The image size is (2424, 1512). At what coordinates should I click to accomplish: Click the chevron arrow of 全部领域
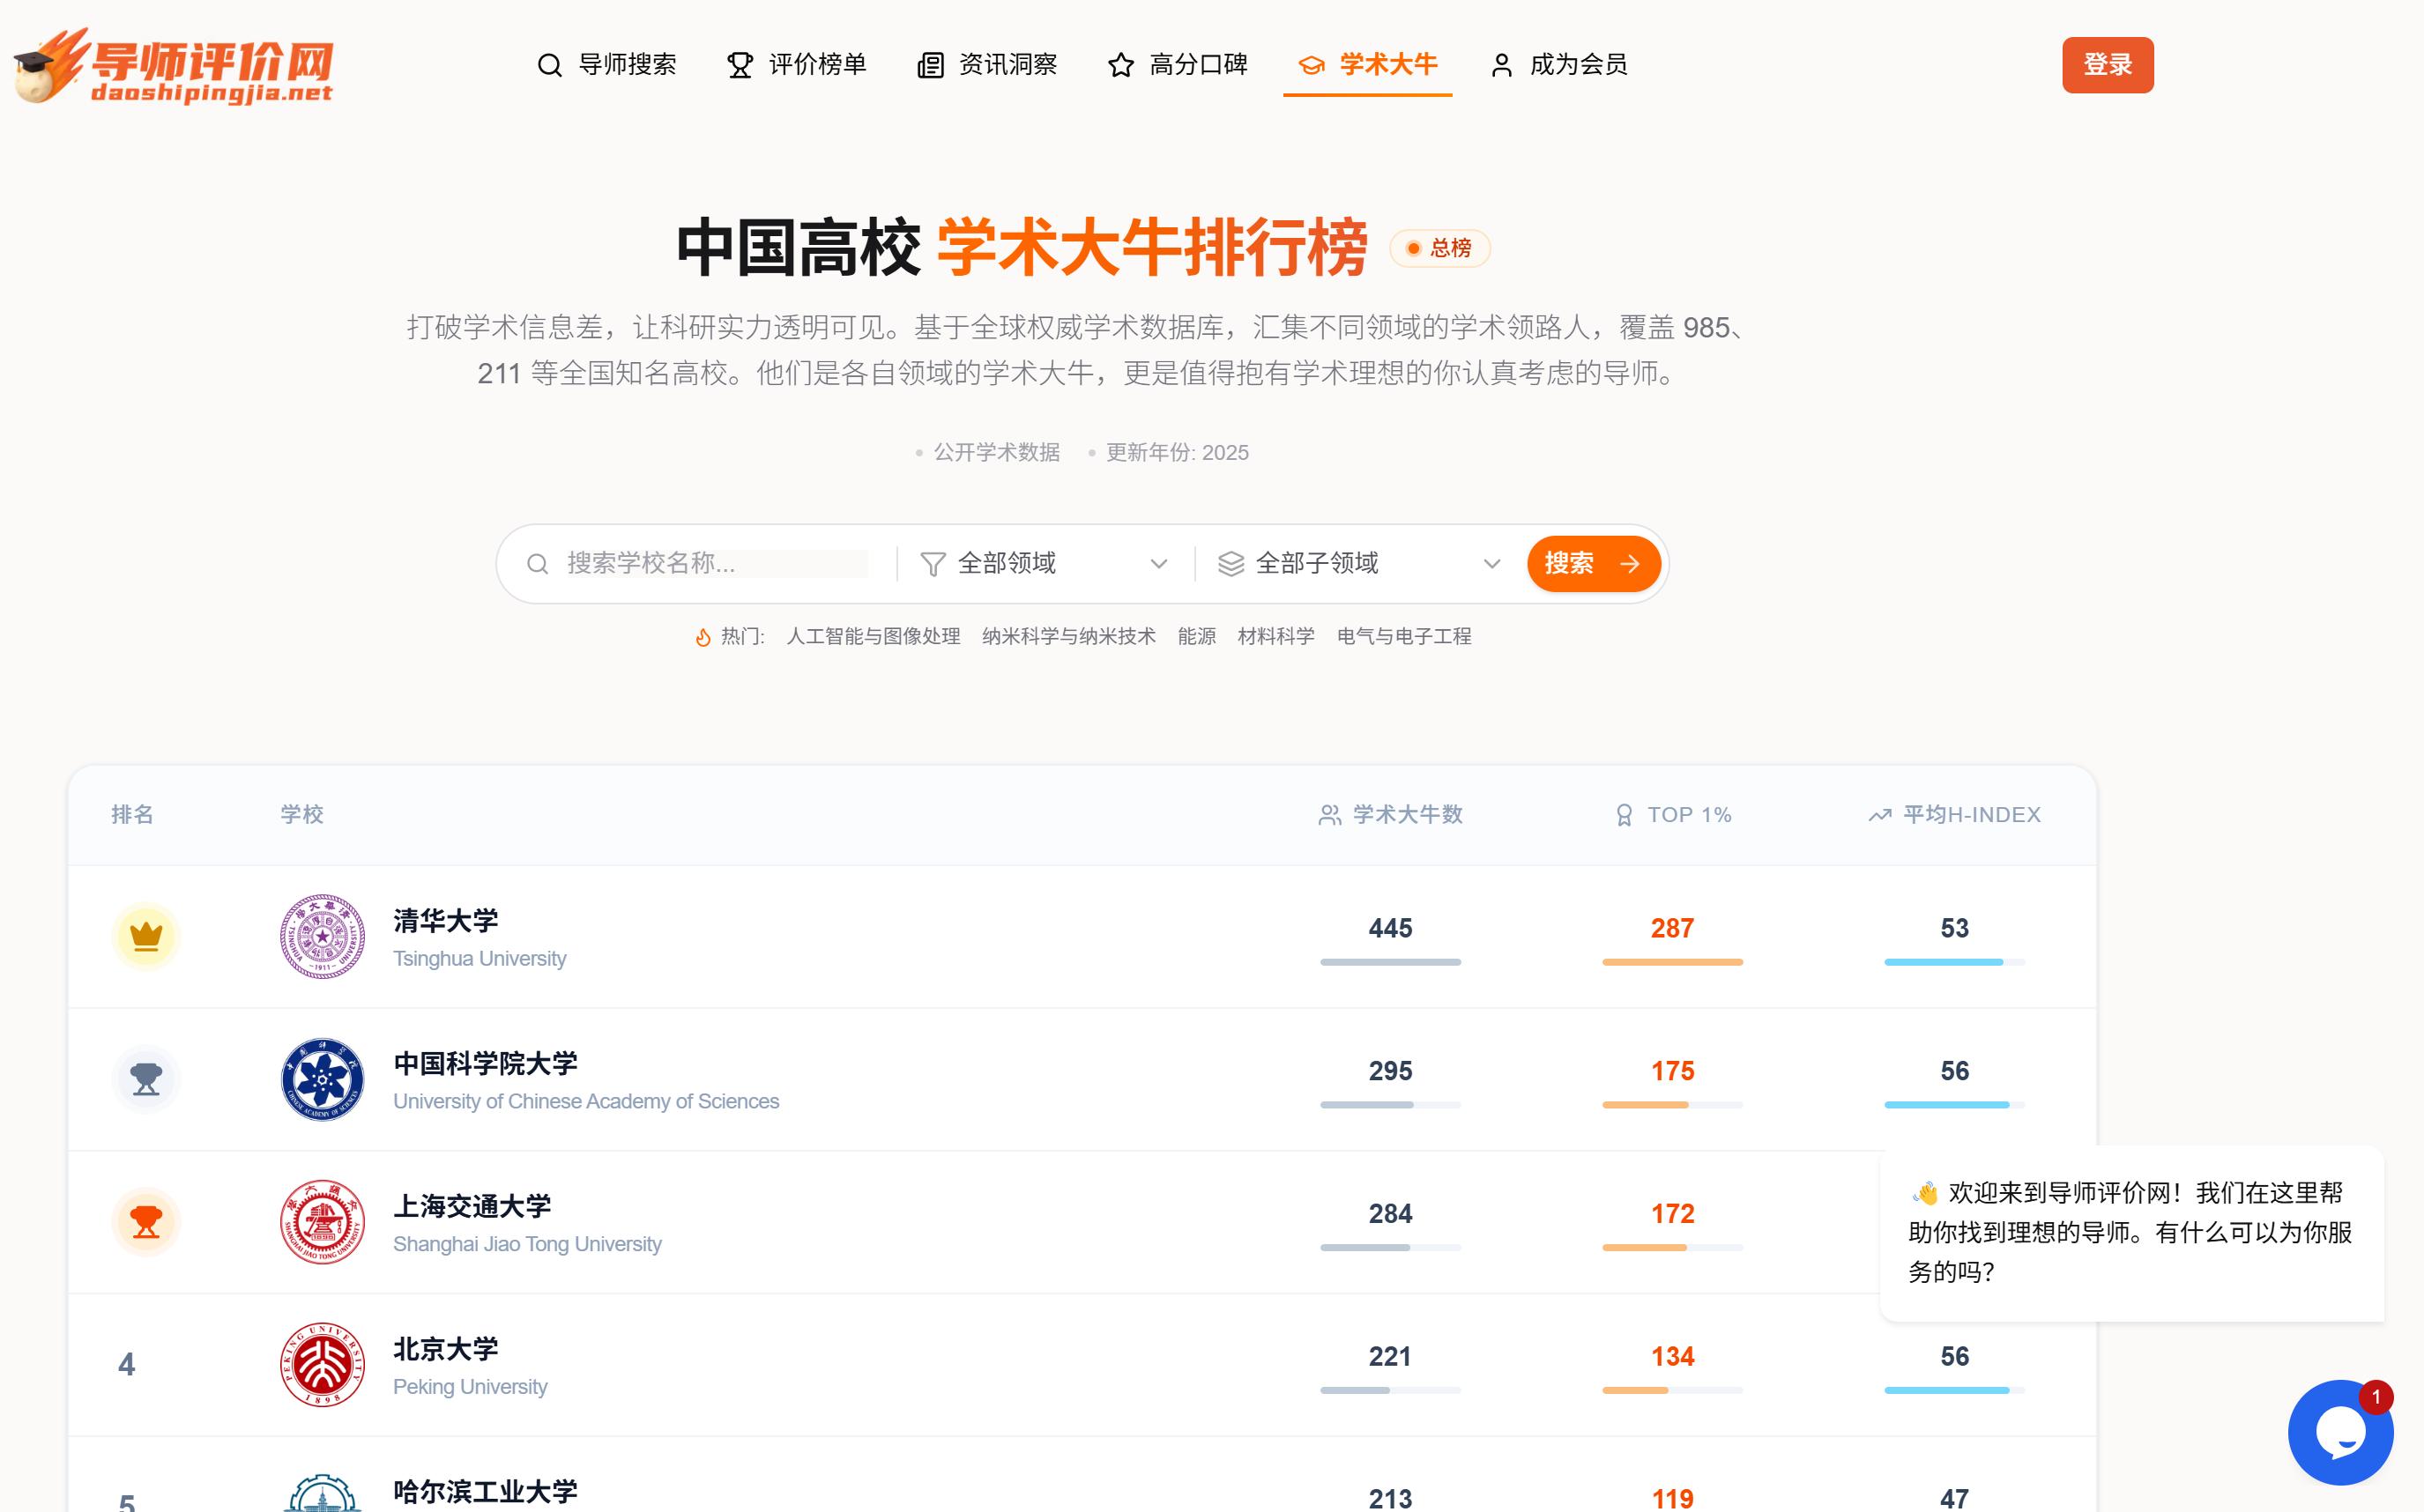1158,564
